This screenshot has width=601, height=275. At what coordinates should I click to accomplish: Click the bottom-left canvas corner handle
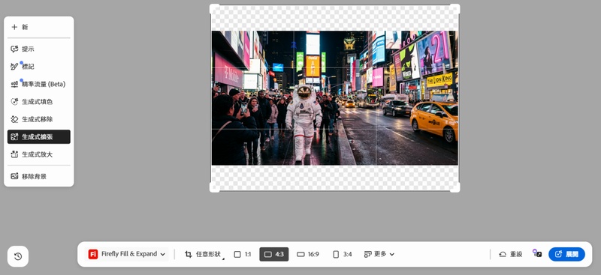(215, 187)
